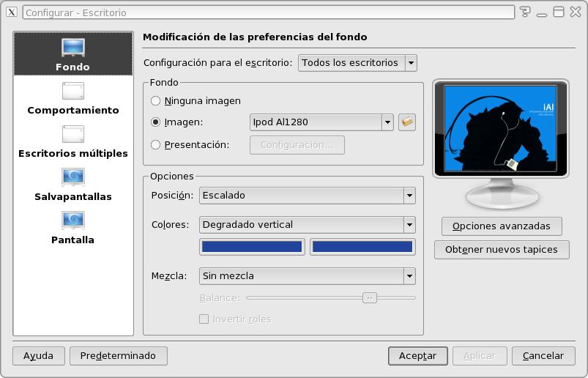The height and width of the screenshot is (378, 588).
Task: Click the Configuración... presentation button
Action: click(x=297, y=145)
